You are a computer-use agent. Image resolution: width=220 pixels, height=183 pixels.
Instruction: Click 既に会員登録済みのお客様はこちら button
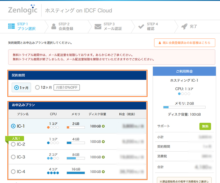click(185, 43)
